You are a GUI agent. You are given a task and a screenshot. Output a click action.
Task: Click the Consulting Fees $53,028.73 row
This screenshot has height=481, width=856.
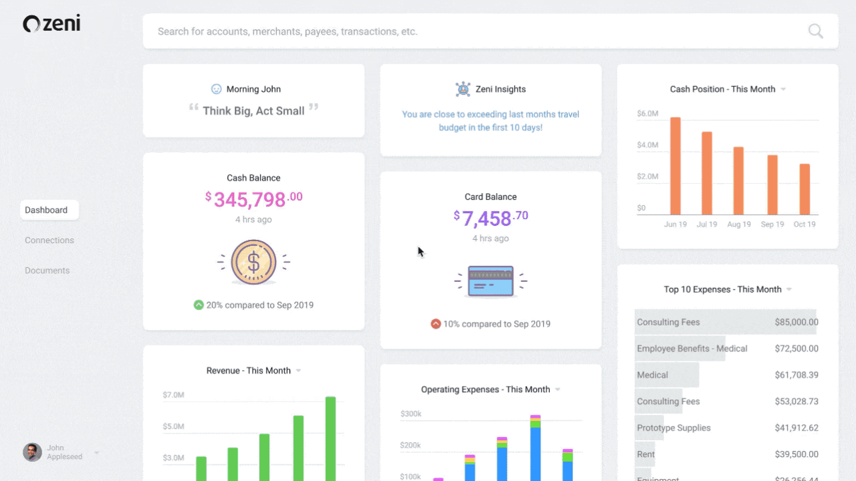726,402
